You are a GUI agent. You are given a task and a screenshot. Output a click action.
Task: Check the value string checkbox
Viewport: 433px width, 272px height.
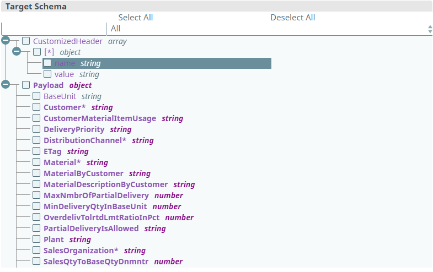coord(47,74)
